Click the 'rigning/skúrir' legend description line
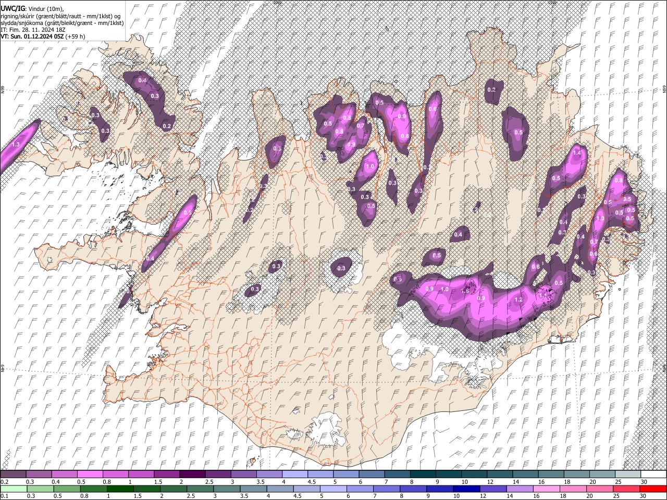Image resolution: width=667 pixels, height=500 pixels. coord(60,16)
